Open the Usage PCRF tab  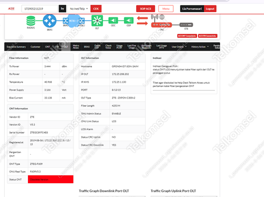119,47
